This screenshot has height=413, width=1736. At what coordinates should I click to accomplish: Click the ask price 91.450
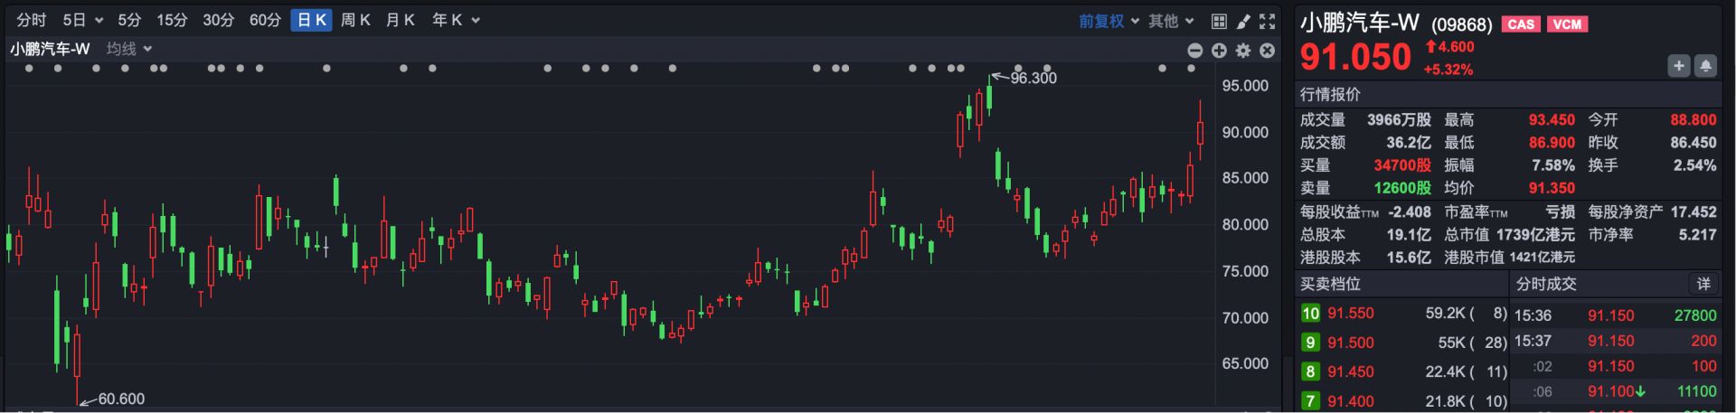point(1351,371)
